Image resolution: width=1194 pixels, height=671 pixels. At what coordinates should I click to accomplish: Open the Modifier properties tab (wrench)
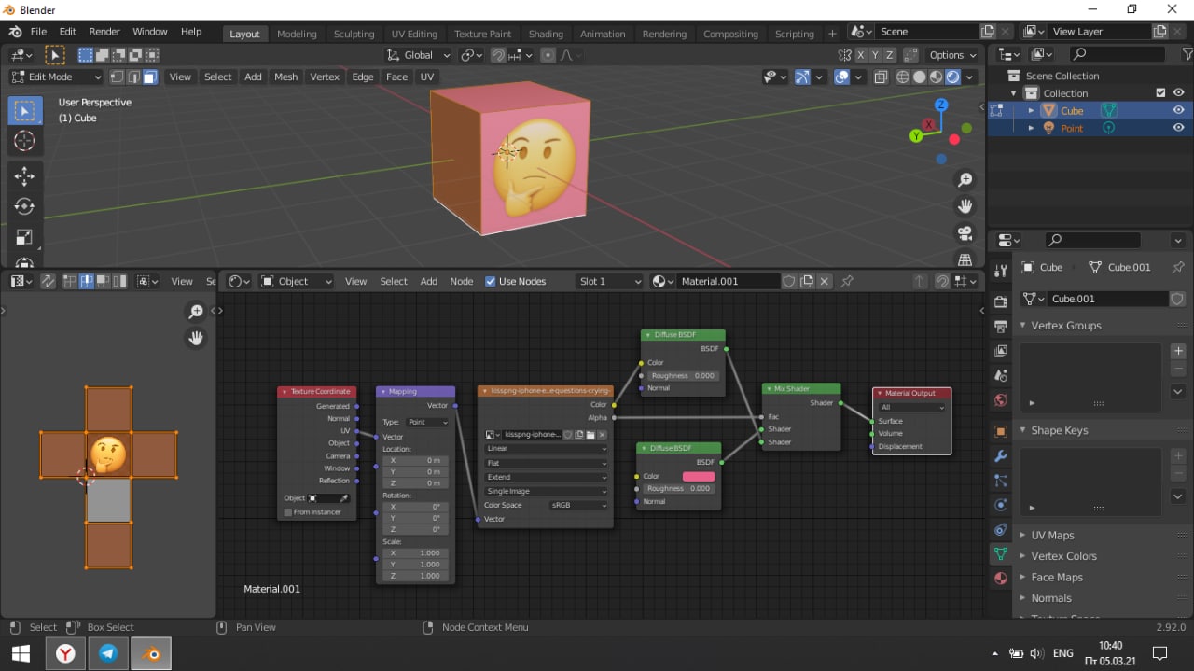click(1001, 456)
